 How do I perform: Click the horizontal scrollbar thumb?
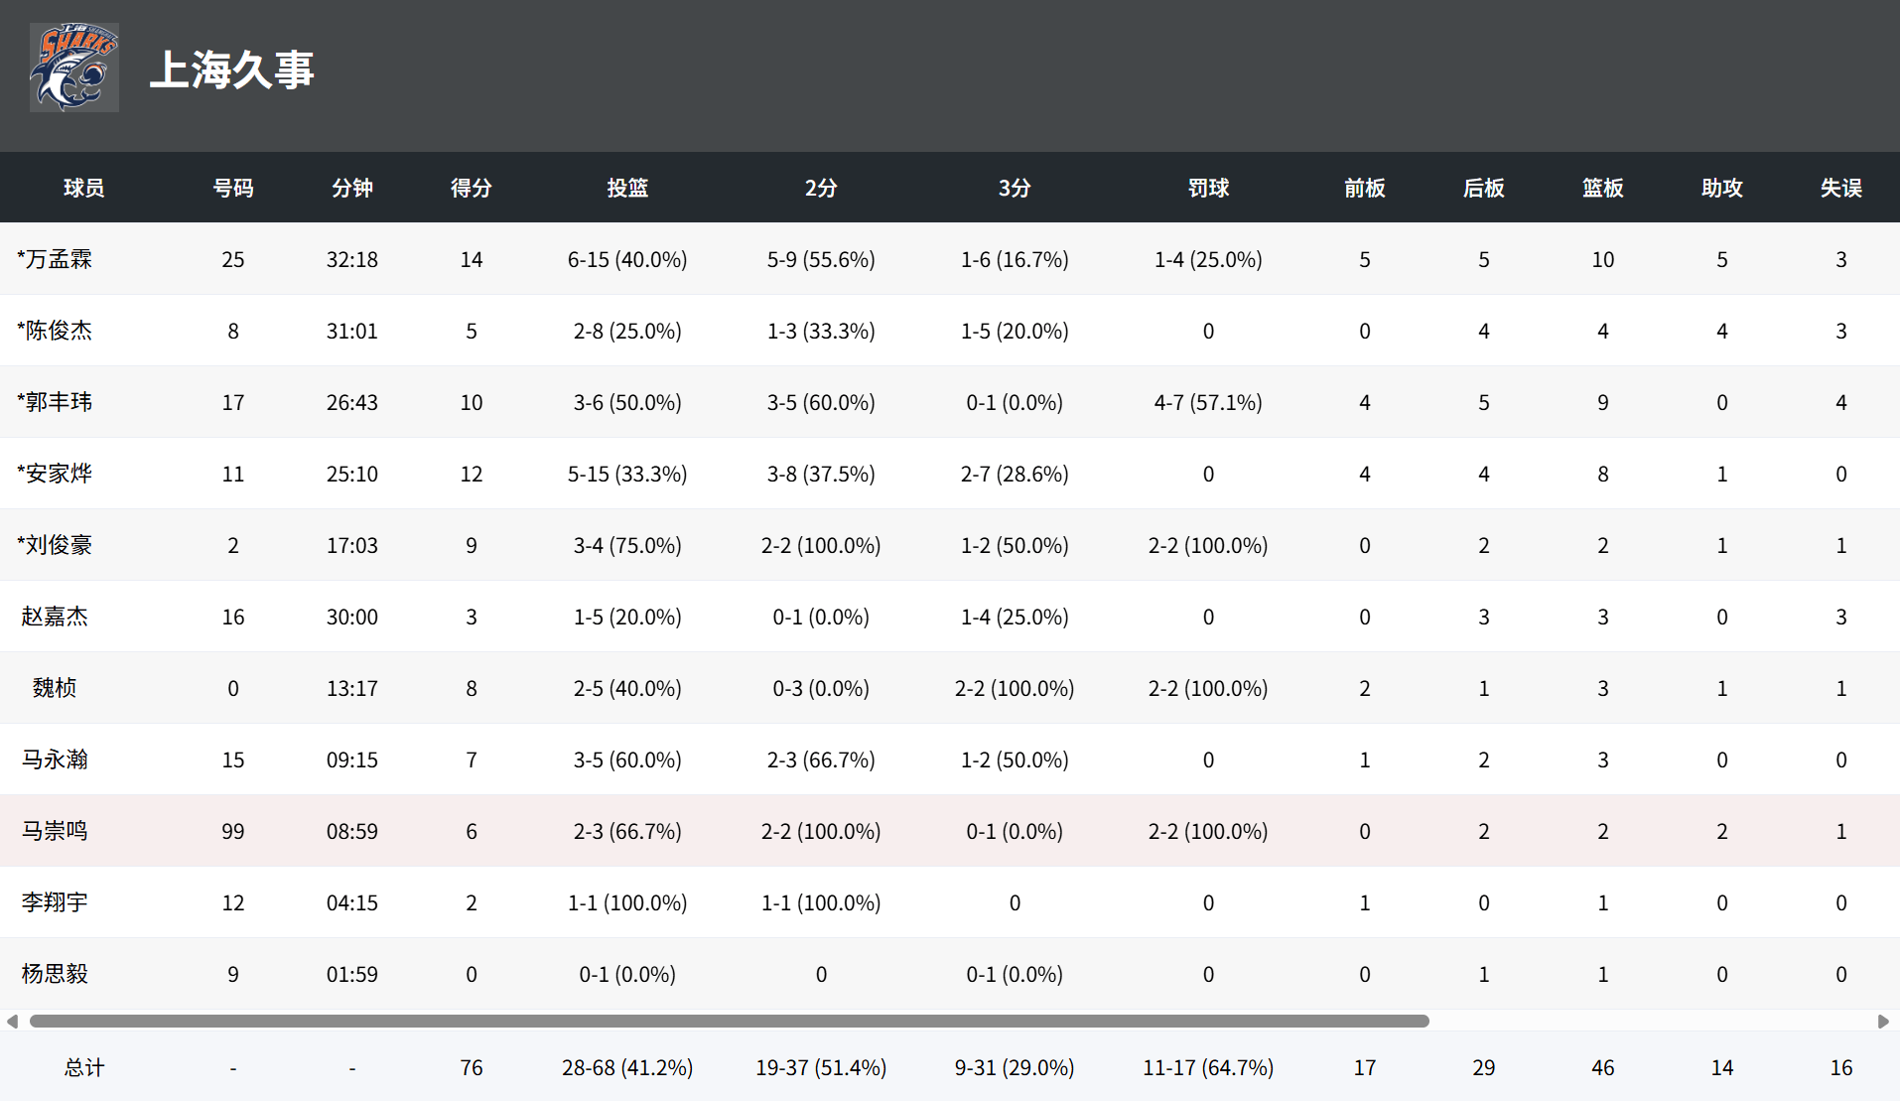point(730,1022)
